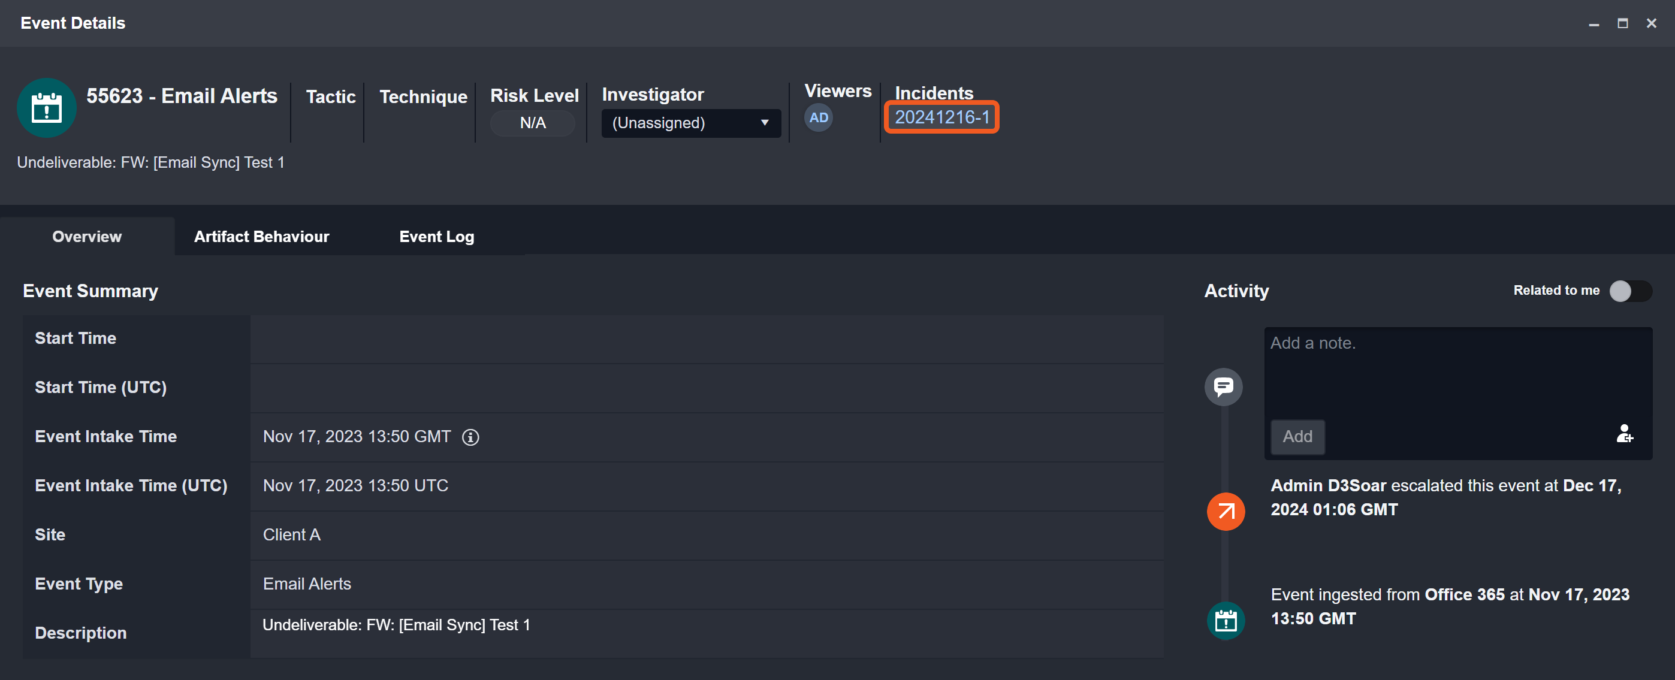Viewport: 1675px width, 680px height.
Task: Toggle the Related to me switch
Action: 1629,291
